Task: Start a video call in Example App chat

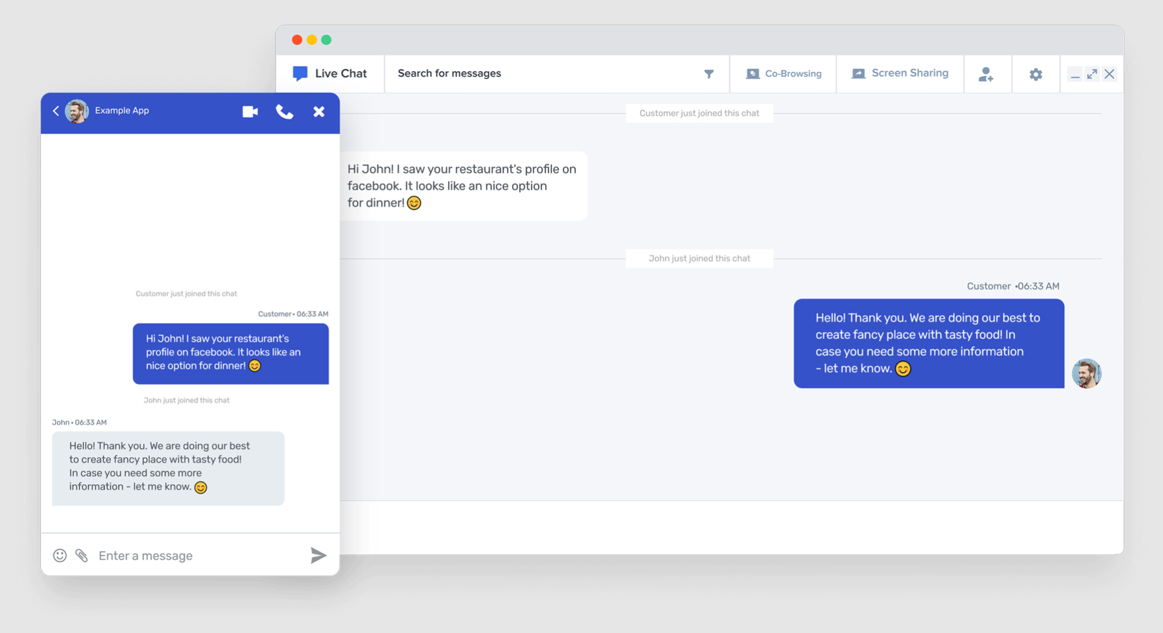Action: tap(250, 112)
